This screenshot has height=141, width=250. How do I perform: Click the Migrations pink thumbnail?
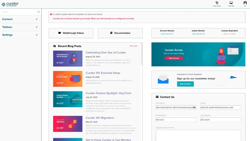point(68,124)
